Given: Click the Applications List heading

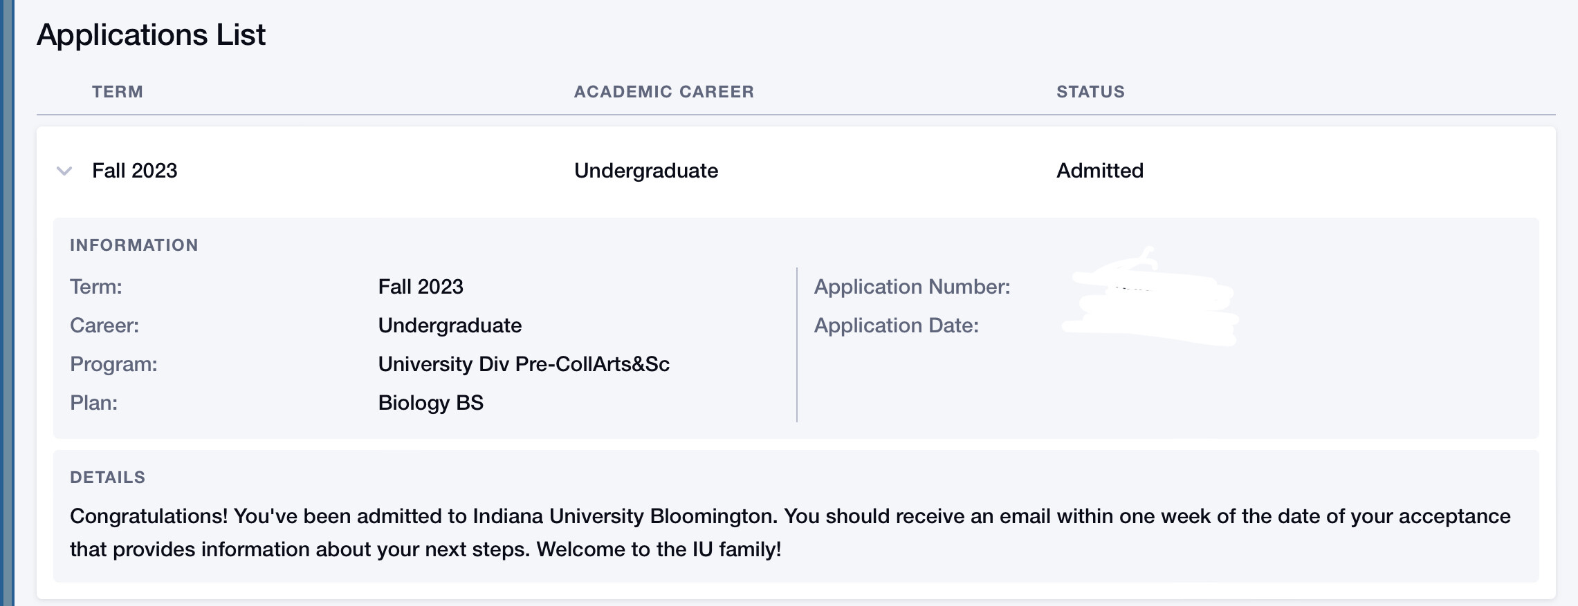Looking at the screenshot, I should (x=151, y=35).
